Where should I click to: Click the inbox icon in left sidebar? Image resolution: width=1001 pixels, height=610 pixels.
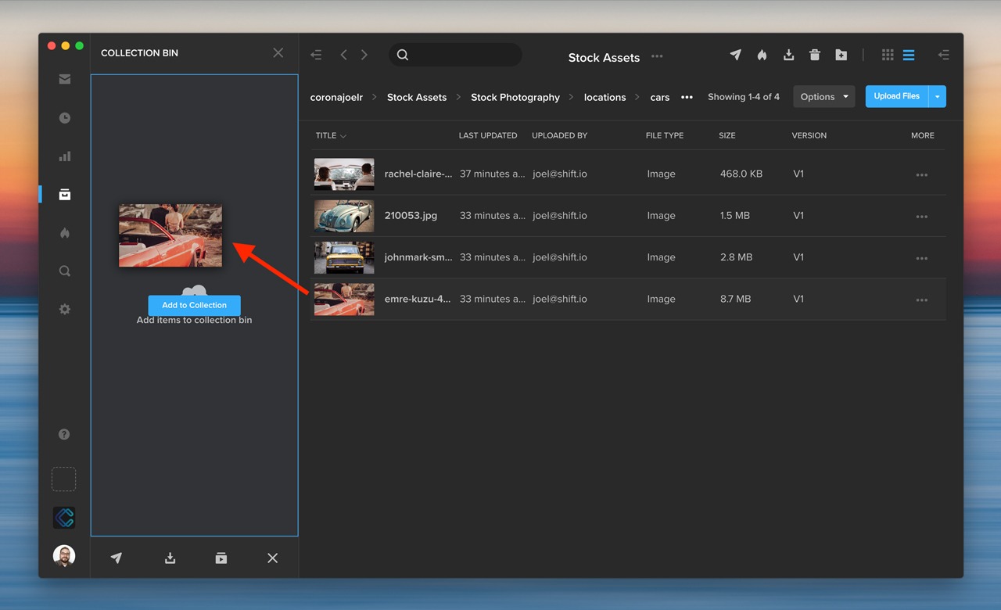tap(65, 79)
